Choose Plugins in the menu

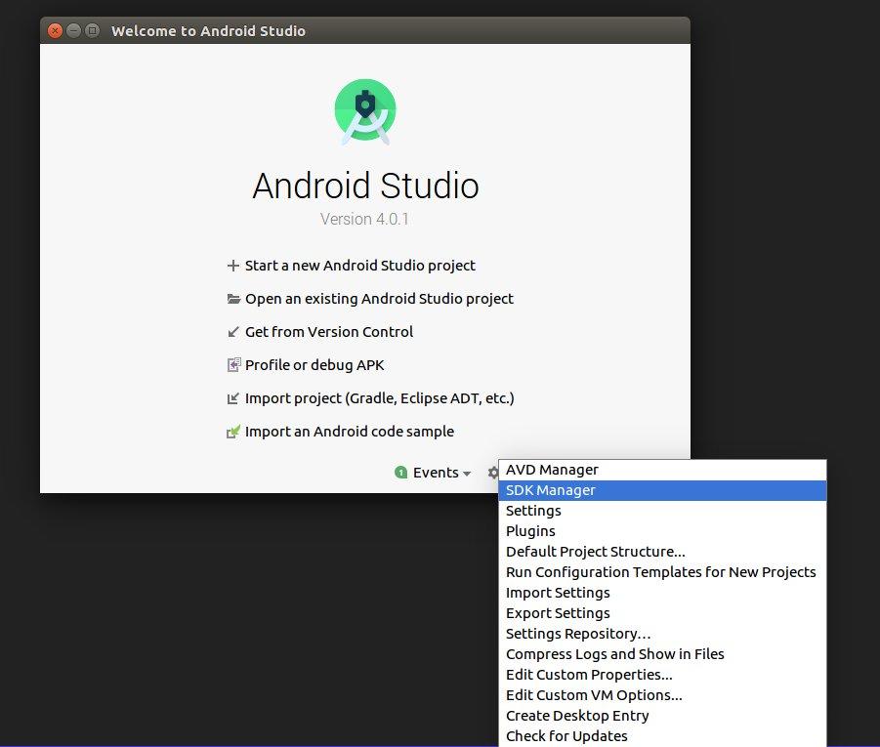pyautogui.click(x=662, y=531)
